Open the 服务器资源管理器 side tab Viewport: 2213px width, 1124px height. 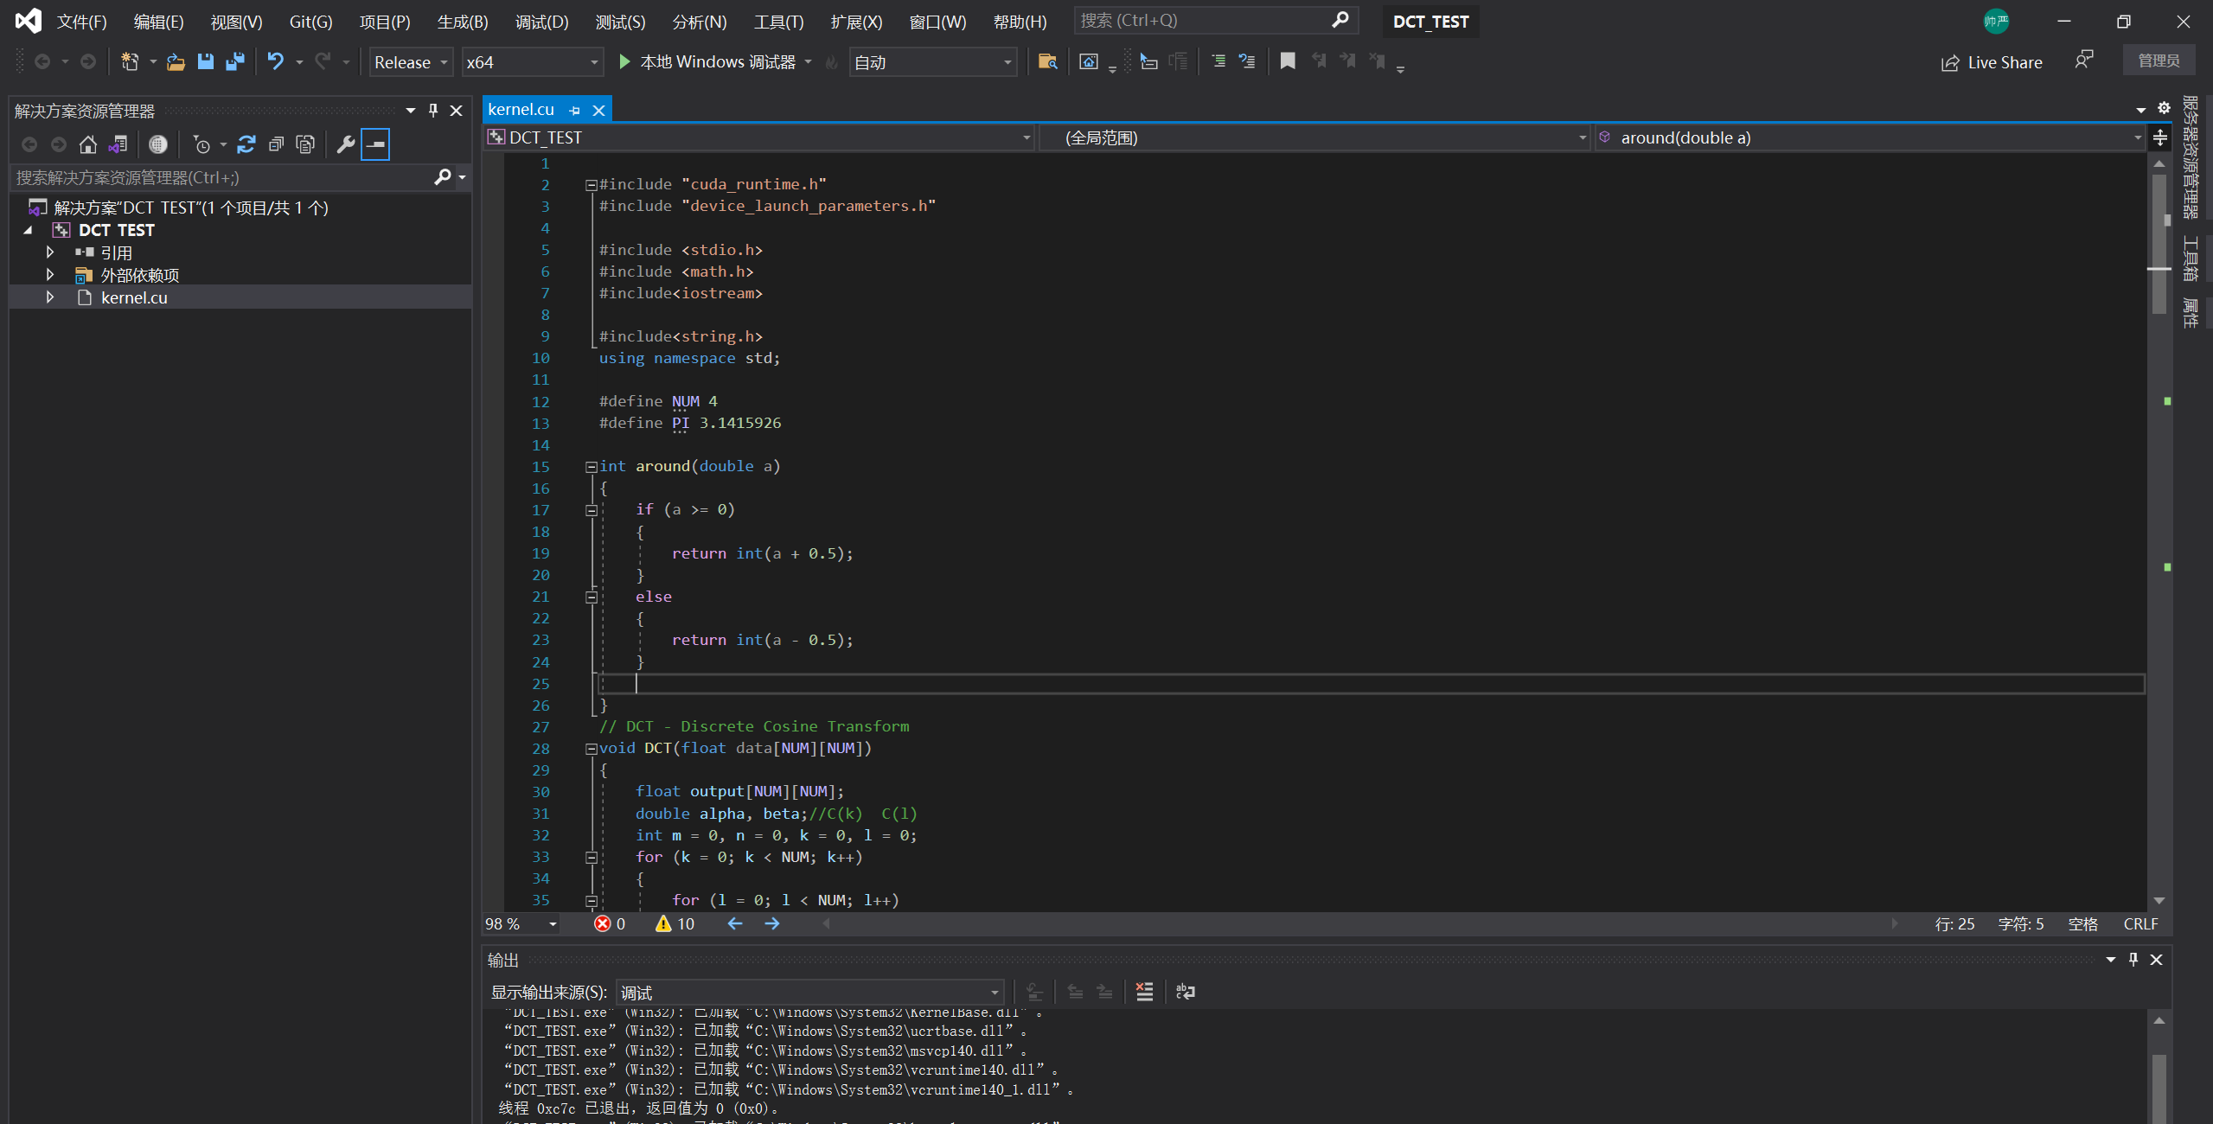2190,157
